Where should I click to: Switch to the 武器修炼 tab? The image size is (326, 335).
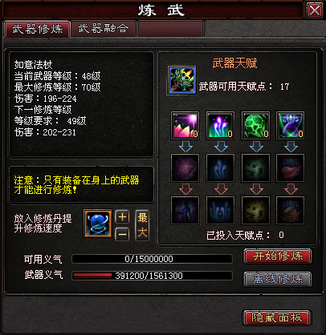click(38, 29)
